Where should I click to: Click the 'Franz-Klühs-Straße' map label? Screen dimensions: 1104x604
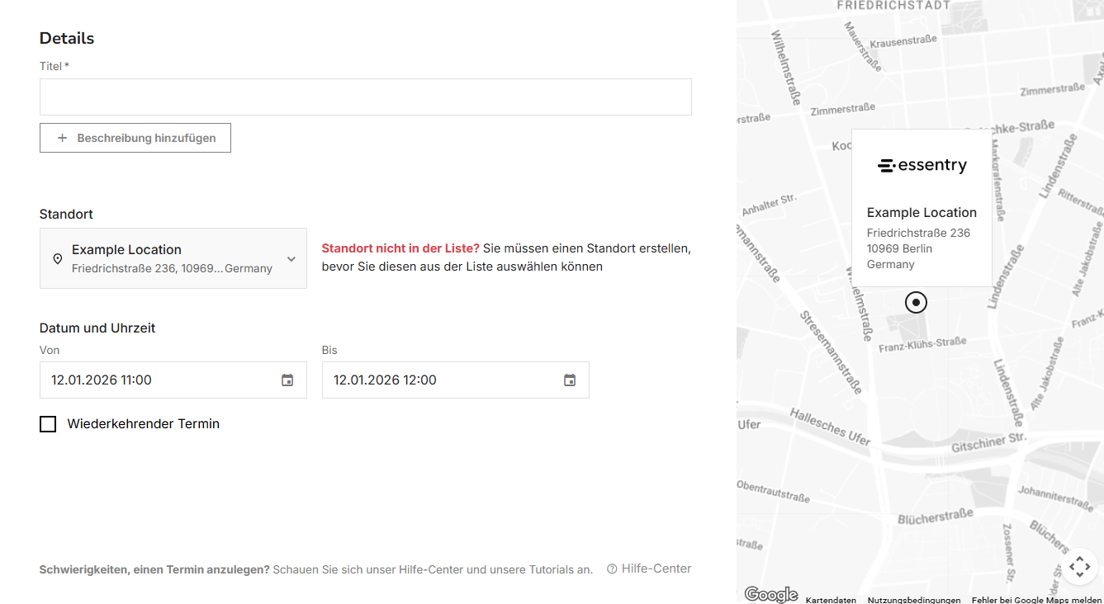pos(922,344)
